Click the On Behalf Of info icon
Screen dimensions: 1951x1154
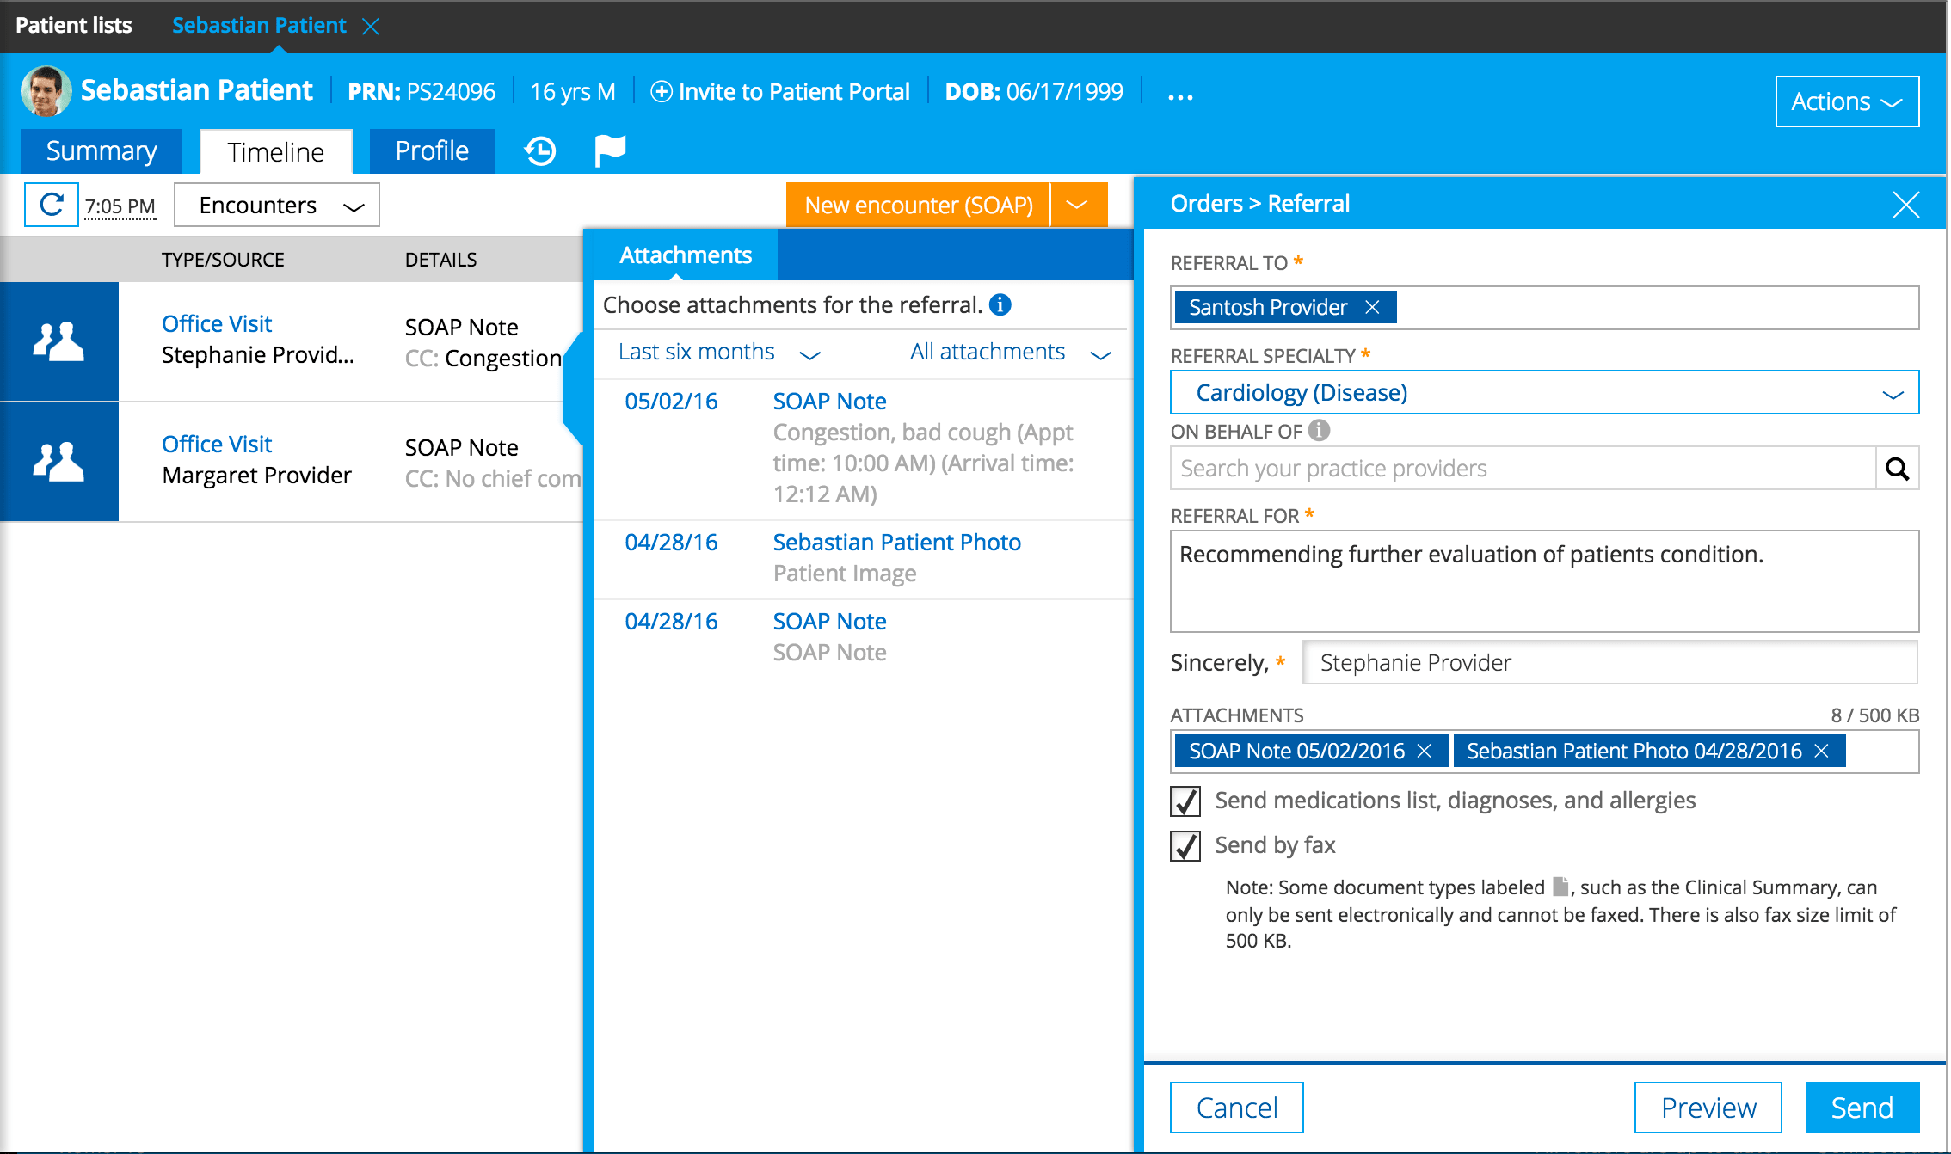click(x=1319, y=430)
